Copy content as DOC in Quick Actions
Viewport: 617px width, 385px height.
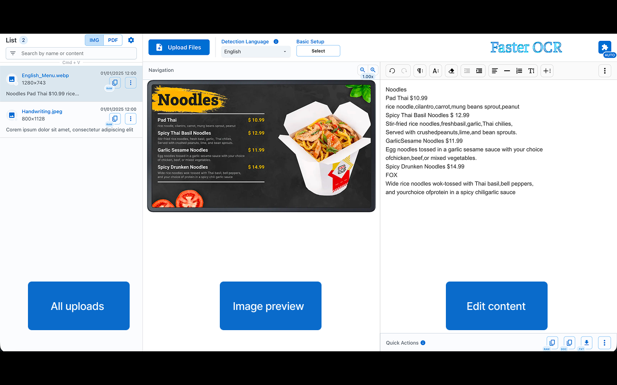click(569, 342)
